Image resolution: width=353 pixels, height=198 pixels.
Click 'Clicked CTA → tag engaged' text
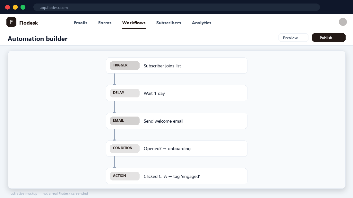[x=172, y=177]
